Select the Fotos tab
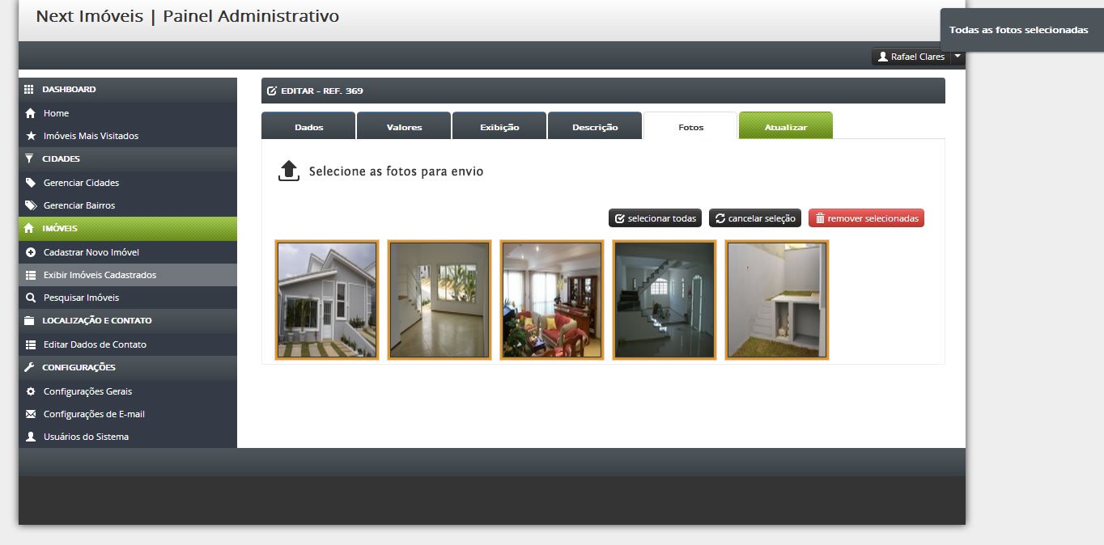 coord(690,126)
